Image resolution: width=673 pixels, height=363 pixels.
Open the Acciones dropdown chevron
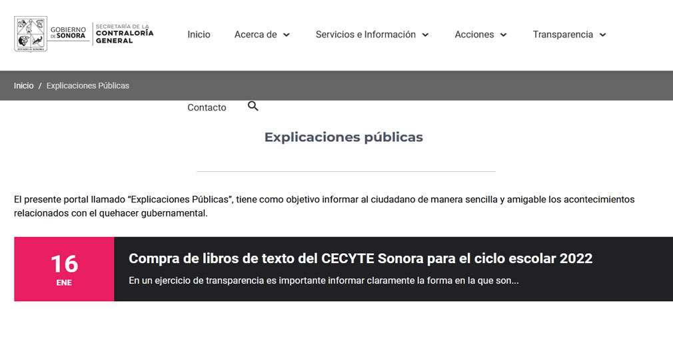tap(503, 35)
